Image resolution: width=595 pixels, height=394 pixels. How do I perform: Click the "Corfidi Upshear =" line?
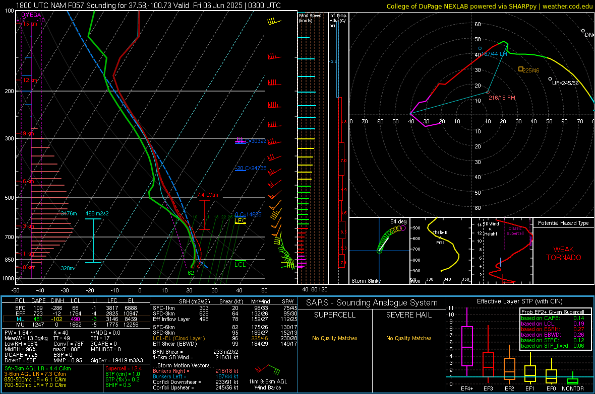click(x=196, y=387)
